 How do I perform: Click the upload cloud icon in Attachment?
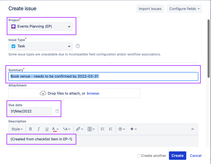43,93
